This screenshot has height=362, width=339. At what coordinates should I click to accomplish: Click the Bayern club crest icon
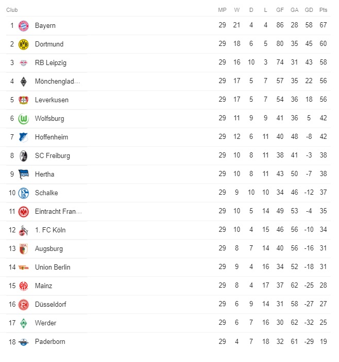click(x=24, y=26)
